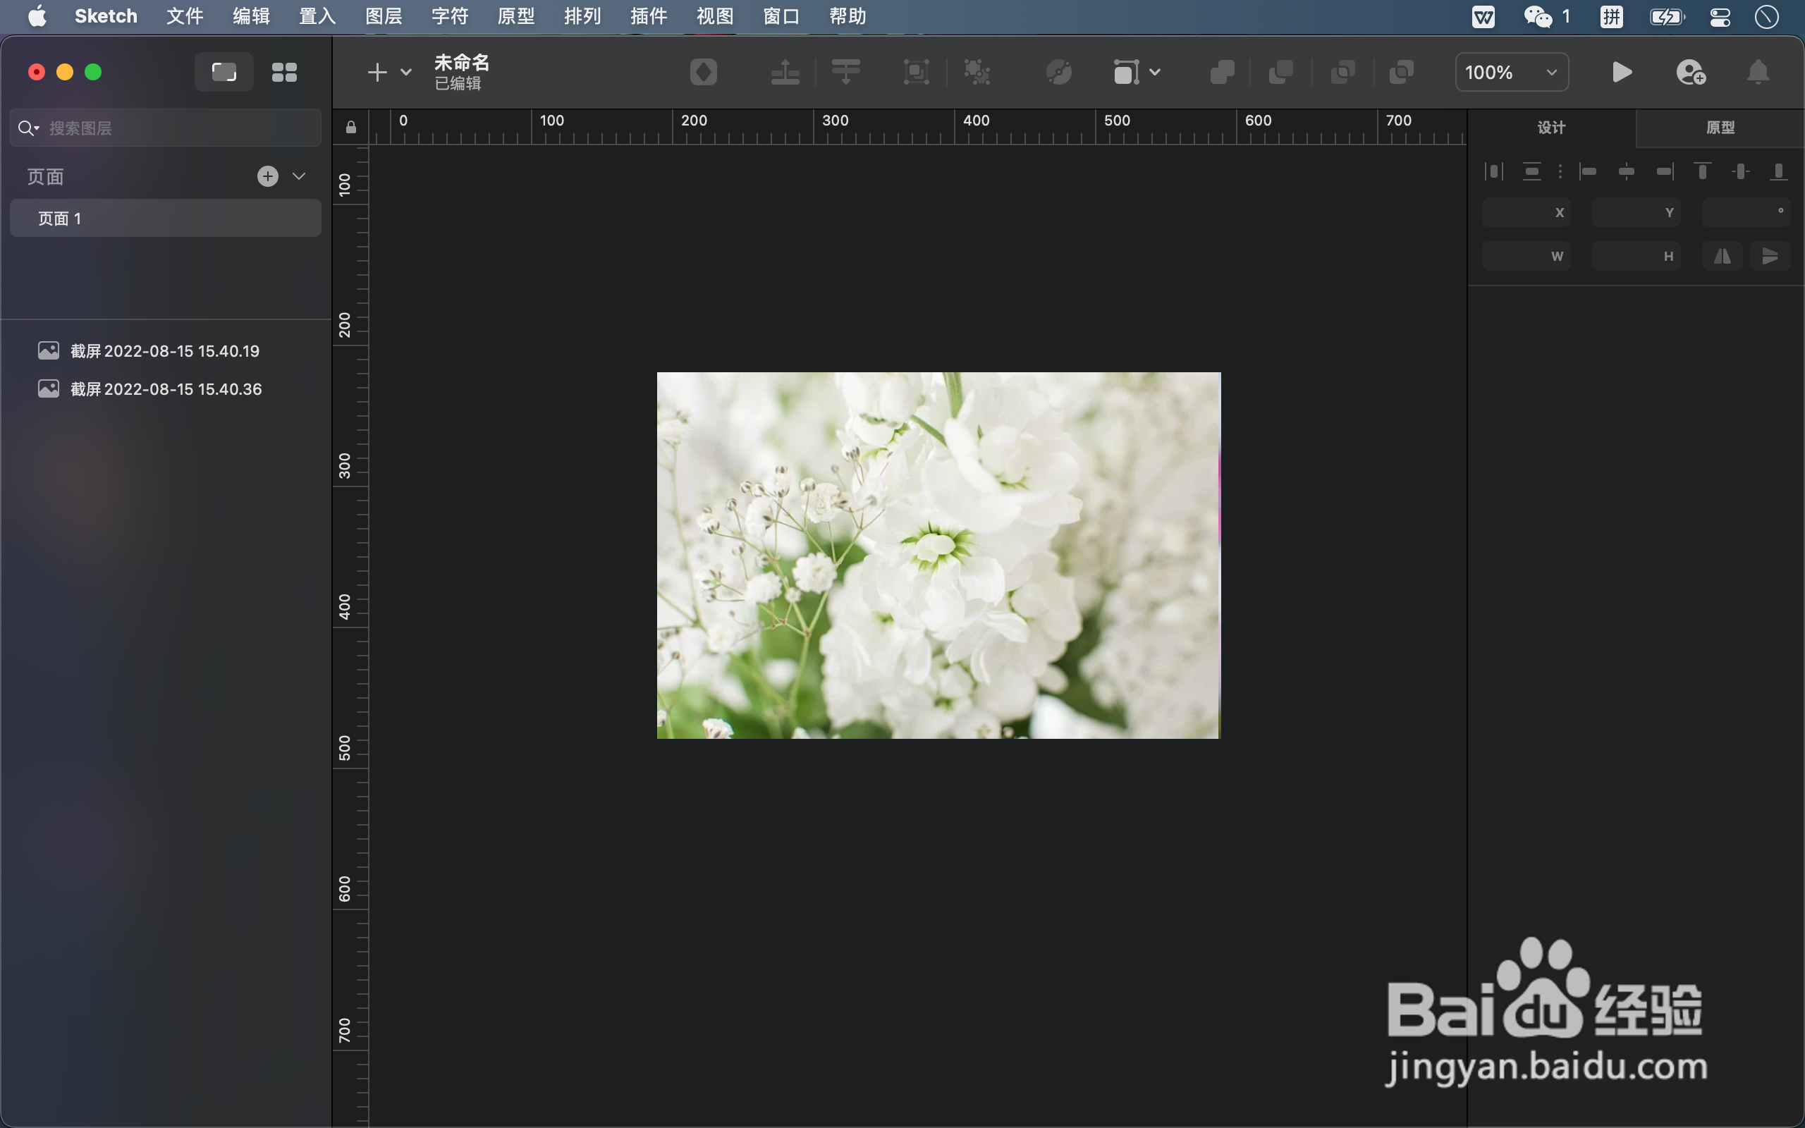The width and height of the screenshot is (1805, 1128).
Task: Switch to the canvas view toggle
Action: [224, 73]
